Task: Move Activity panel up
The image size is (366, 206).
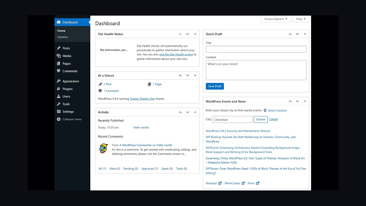Action: [x=180, y=112]
